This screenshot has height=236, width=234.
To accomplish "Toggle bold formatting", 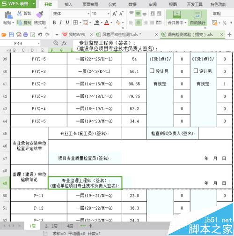I will click(54, 23).
